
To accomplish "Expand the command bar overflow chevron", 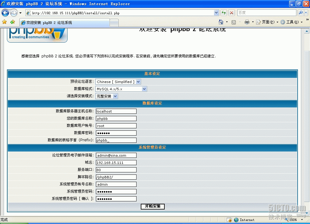I will [307, 20].
